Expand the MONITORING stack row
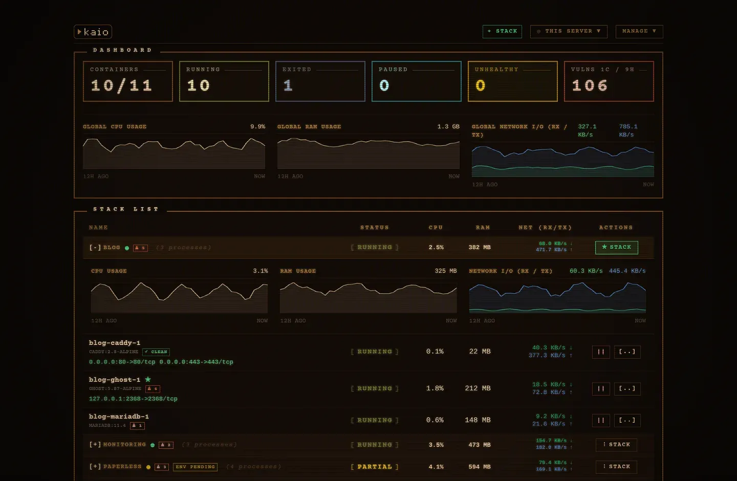737x481 pixels. pyautogui.click(x=95, y=445)
